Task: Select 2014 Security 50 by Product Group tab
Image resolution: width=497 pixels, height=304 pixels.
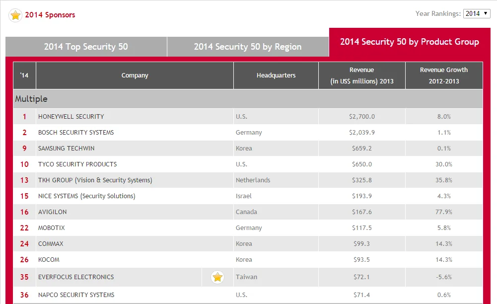Action: click(x=410, y=42)
